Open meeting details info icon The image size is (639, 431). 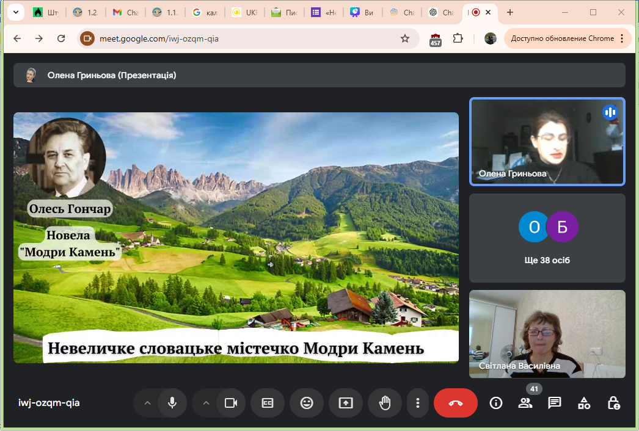[496, 403]
